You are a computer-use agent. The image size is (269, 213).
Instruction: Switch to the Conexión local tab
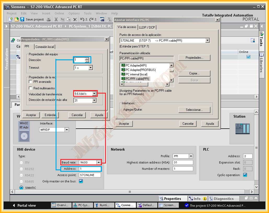[45, 47]
